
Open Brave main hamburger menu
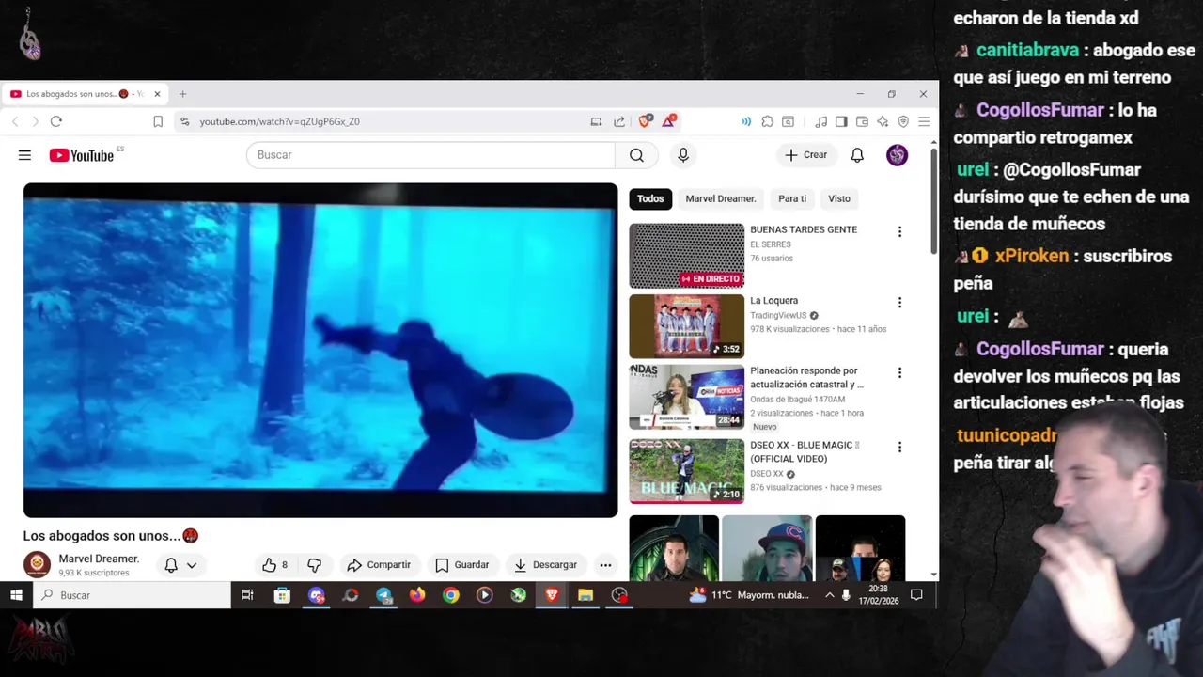pyautogui.click(x=924, y=121)
